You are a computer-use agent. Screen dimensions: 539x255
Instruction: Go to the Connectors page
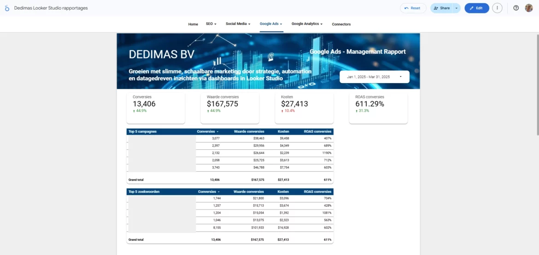point(341,24)
